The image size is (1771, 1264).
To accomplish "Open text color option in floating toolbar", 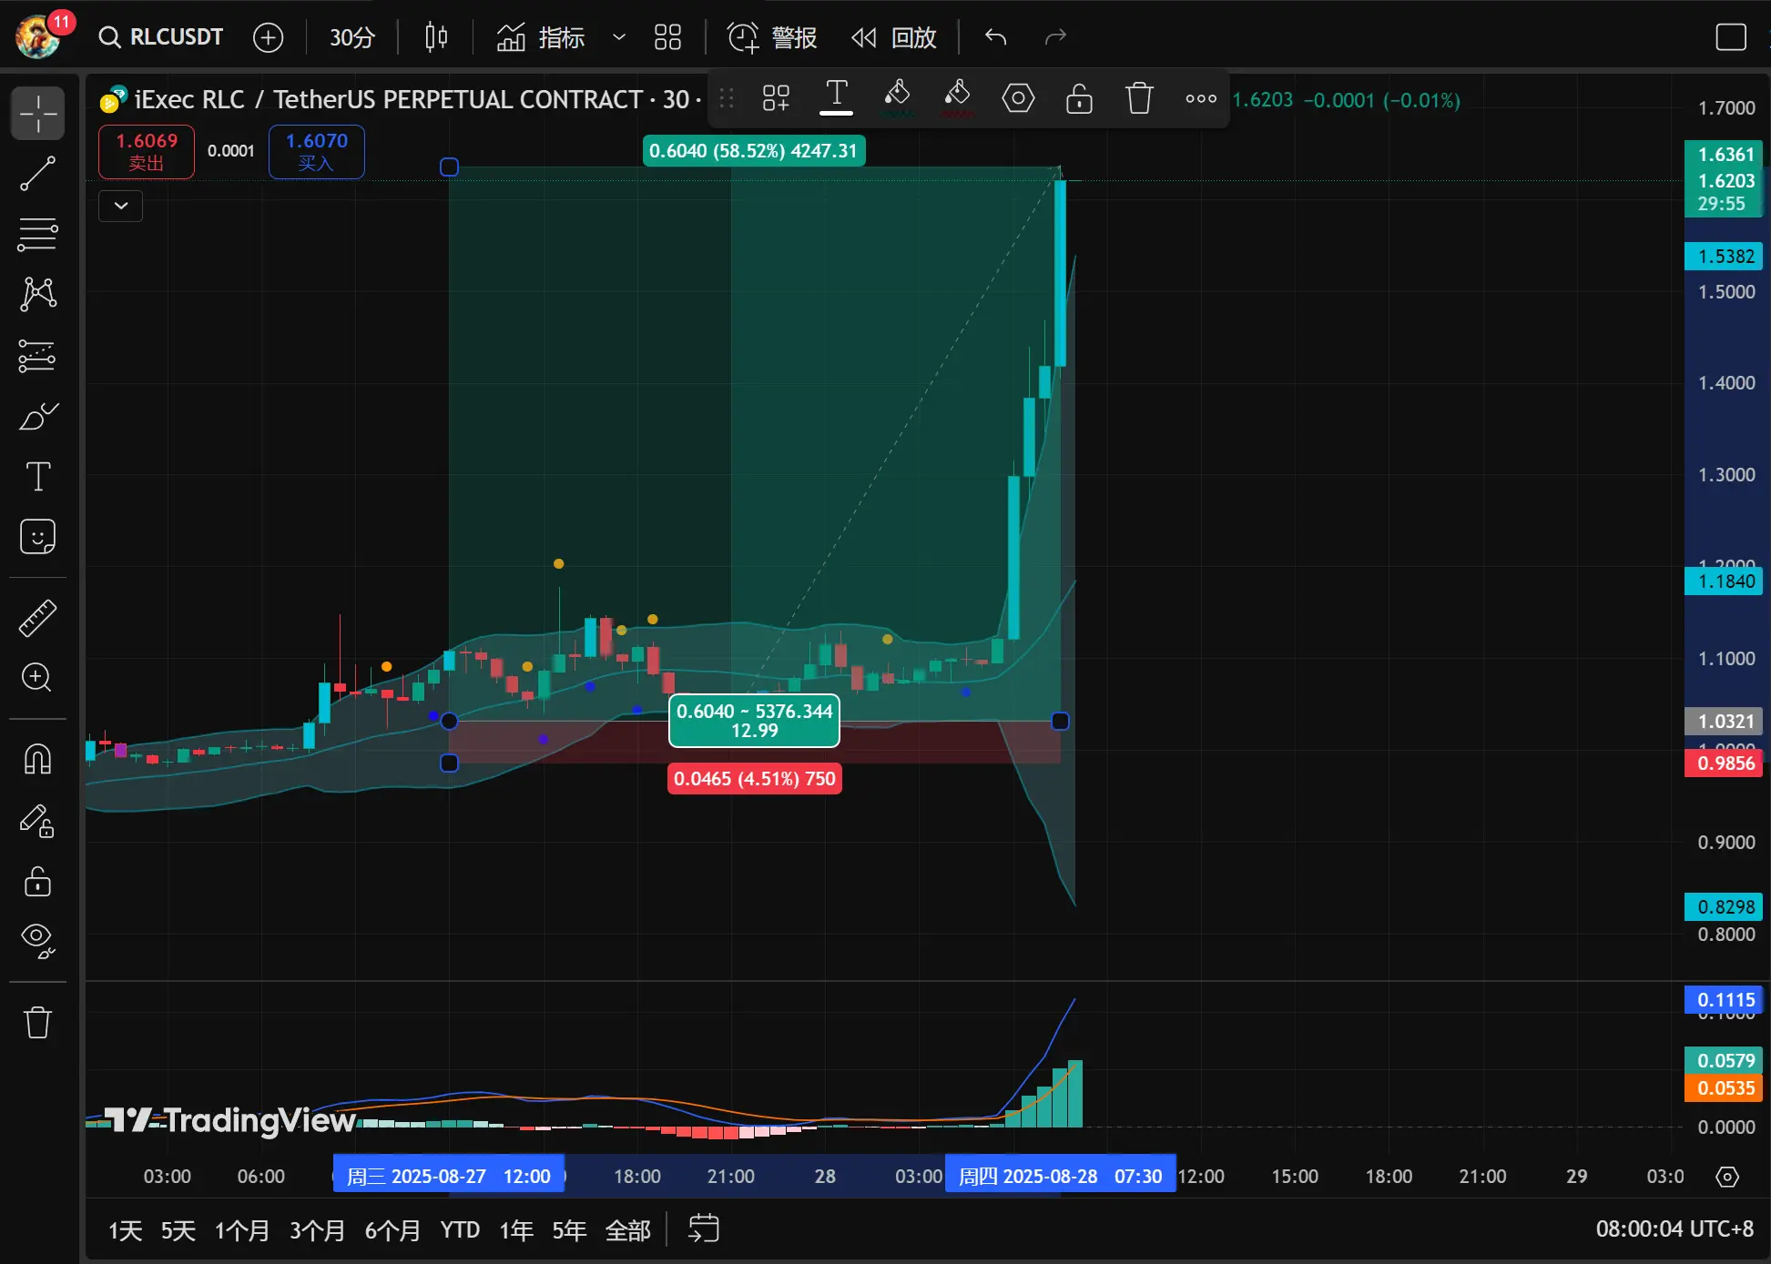I will click(836, 97).
